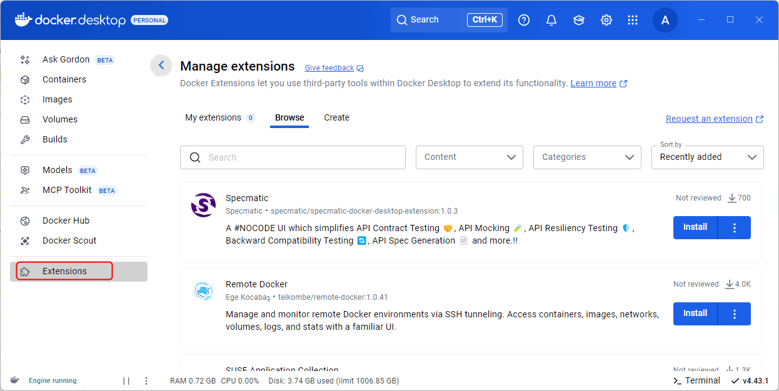
Task: Open the Volumes view
Action: [60, 119]
